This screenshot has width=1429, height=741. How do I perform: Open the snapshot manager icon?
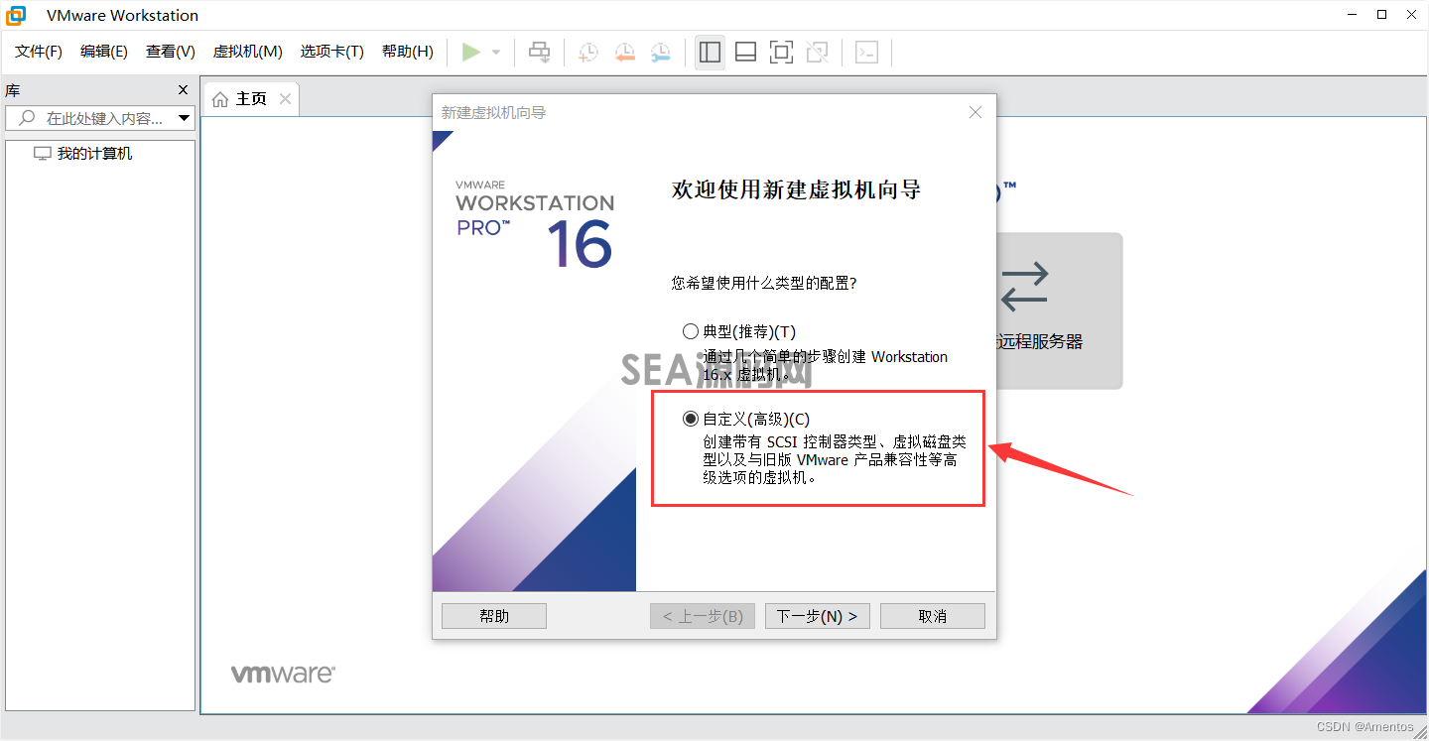pyautogui.click(x=660, y=52)
